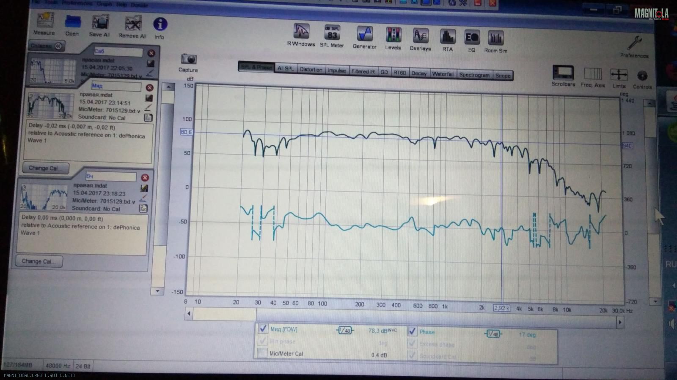
Task: Switch to the Decay tab
Action: [x=419, y=73]
